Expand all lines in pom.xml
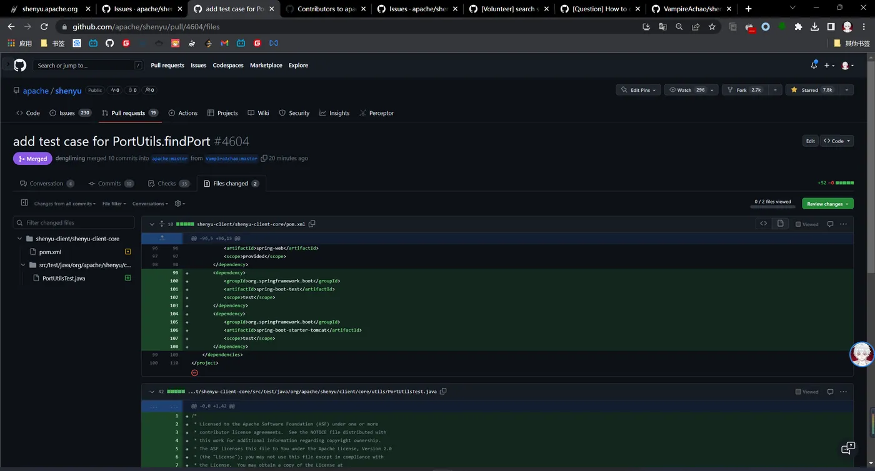 tap(162, 224)
